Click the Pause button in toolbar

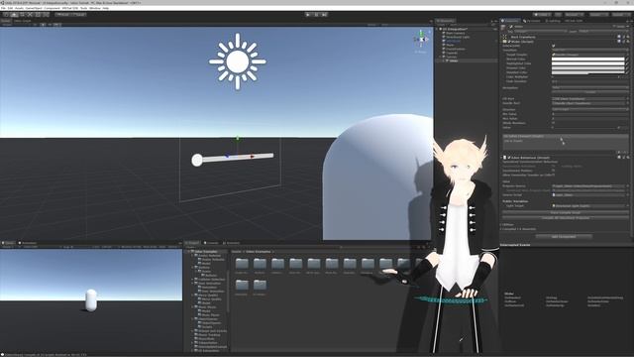click(316, 15)
